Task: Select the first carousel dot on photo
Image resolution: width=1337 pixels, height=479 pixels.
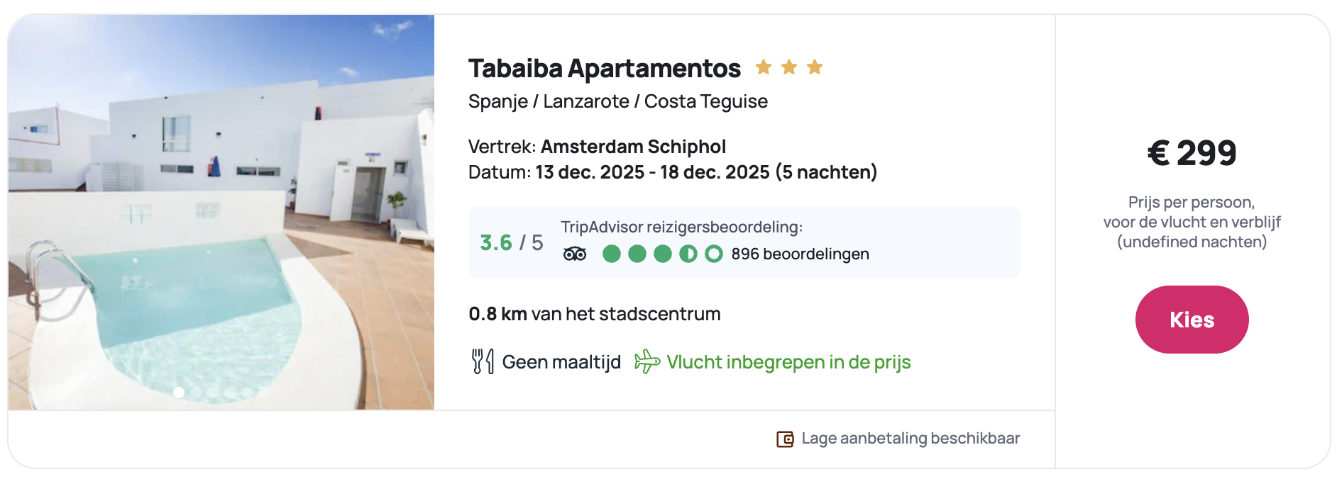Action: [x=179, y=392]
